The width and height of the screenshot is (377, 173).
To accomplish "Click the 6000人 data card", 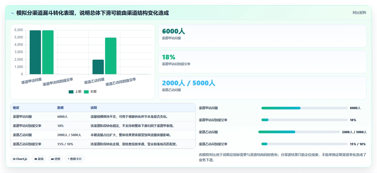I will pyautogui.click(x=262, y=36).
